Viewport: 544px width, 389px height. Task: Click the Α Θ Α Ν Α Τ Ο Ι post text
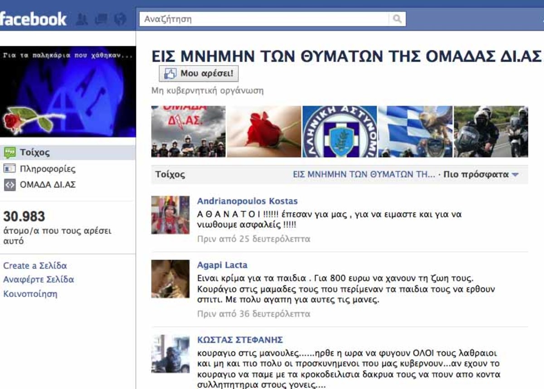coord(330,219)
